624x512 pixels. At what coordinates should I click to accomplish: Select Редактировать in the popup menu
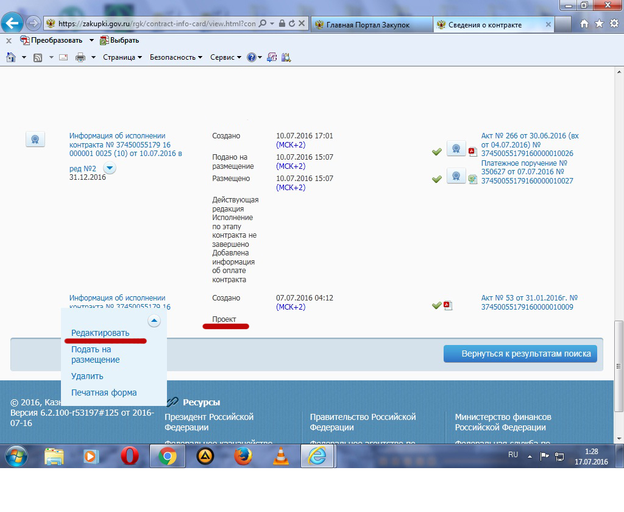(x=101, y=333)
